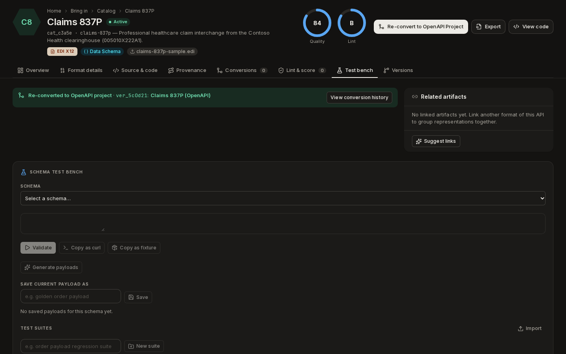Screen dimensions: 566x354
Task: Open the Versions tab
Action: [x=398, y=70]
